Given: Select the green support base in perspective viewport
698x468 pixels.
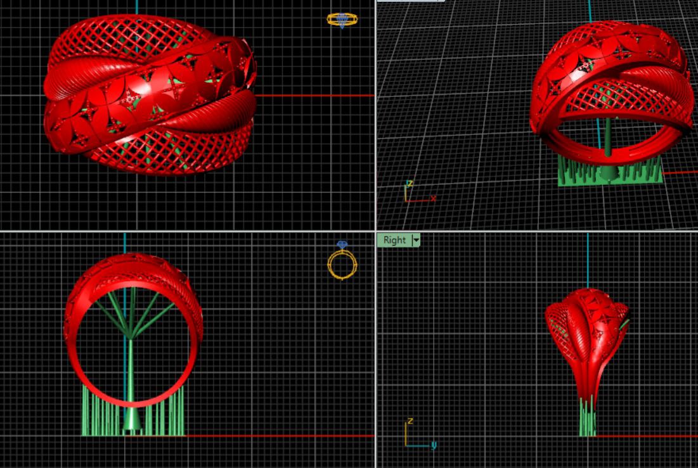Looking at the screenshot, I should coord(610,172).
